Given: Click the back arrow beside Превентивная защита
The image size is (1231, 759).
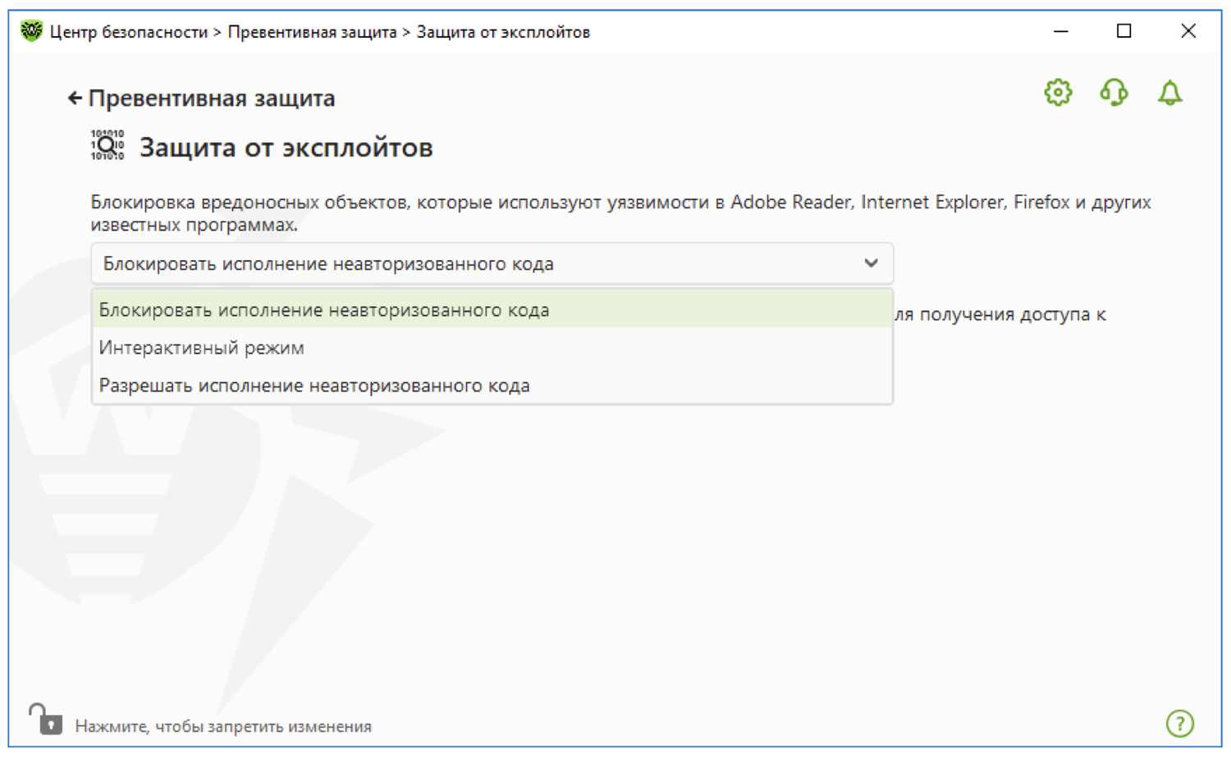Looking at the screenshot, I should point(74,98).
